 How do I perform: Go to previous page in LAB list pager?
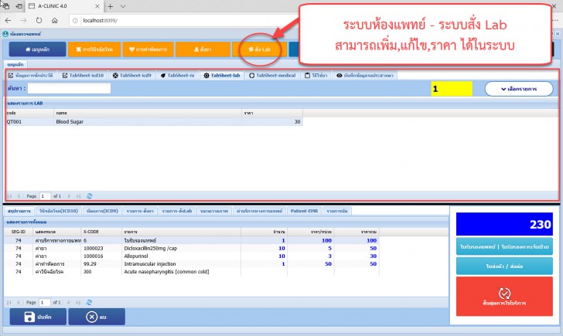[19, 196]
